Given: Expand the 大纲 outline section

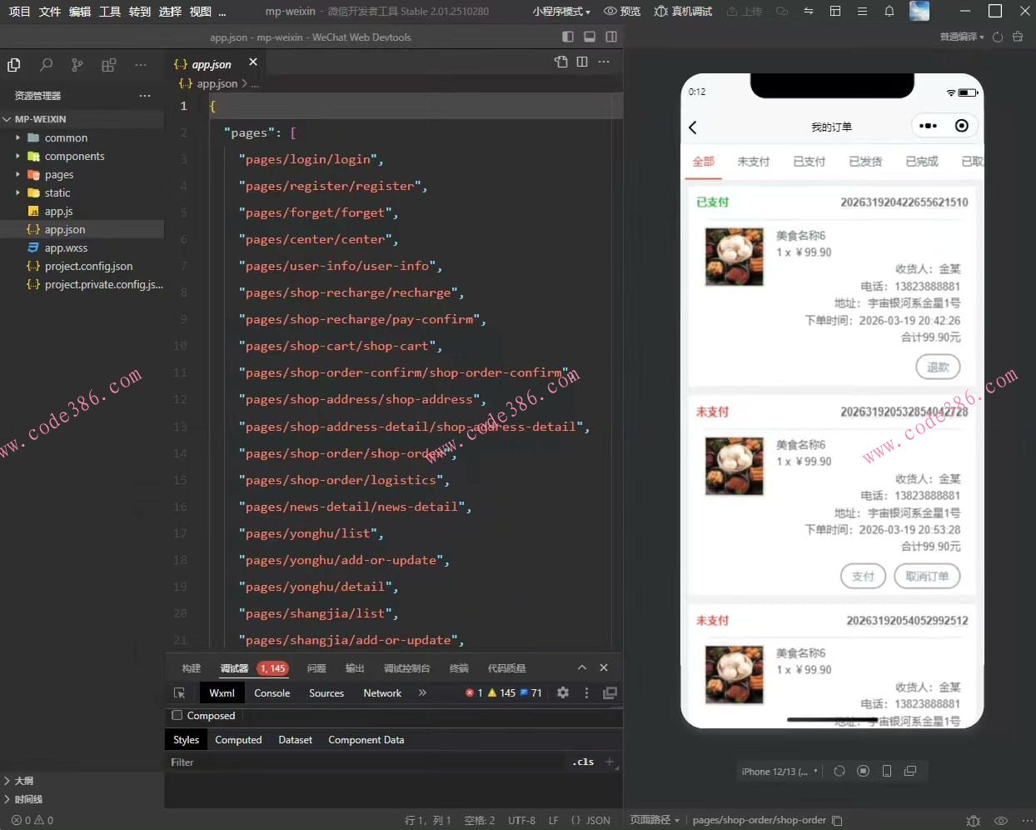Looking at the screenshot, I should [23, 781].
